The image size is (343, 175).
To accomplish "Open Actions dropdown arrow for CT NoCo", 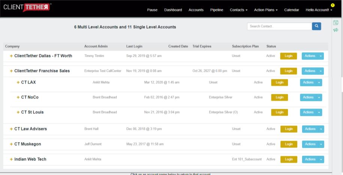I will [319, 97].
